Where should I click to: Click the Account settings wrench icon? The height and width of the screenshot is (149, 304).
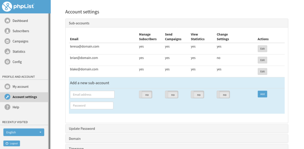tap(7, 97)
